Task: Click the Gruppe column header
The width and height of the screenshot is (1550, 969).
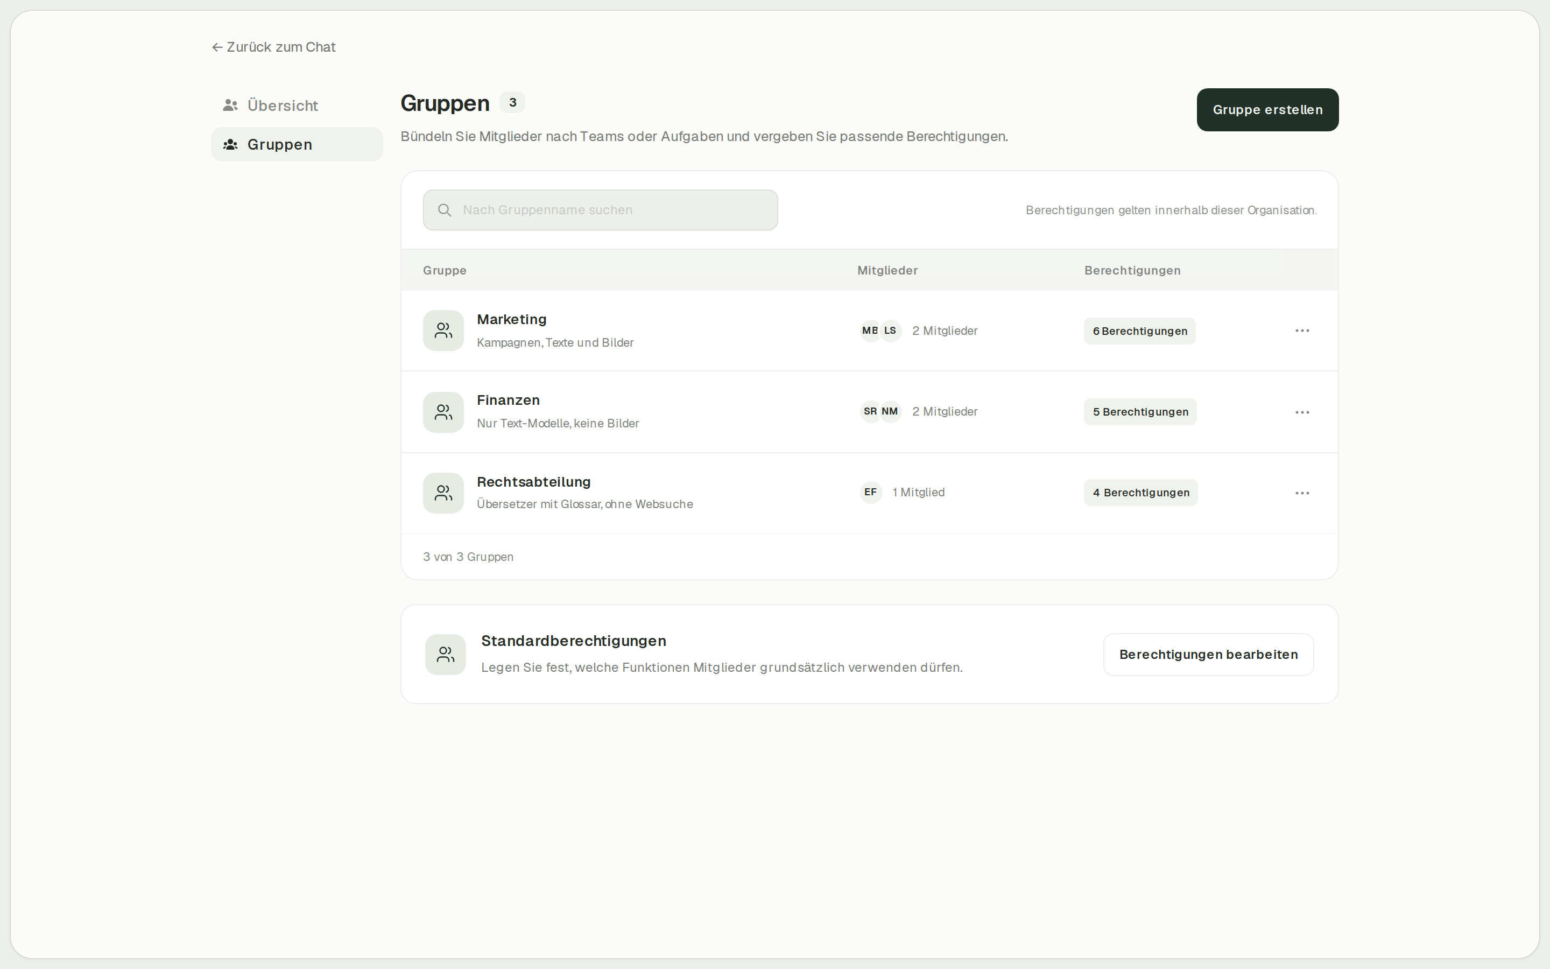Action: coord(445,270)
